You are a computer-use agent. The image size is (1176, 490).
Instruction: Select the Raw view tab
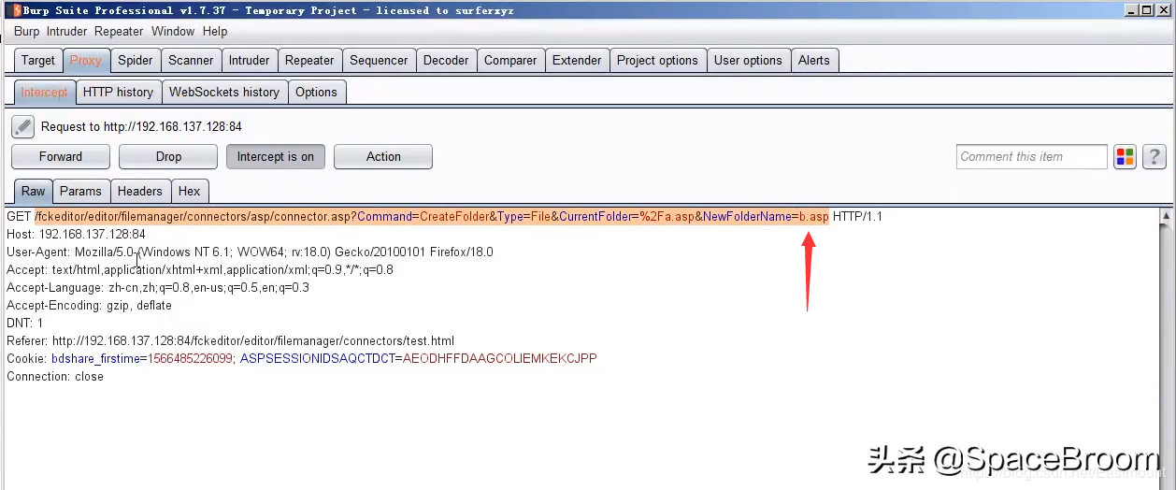[x=34, y=191]
